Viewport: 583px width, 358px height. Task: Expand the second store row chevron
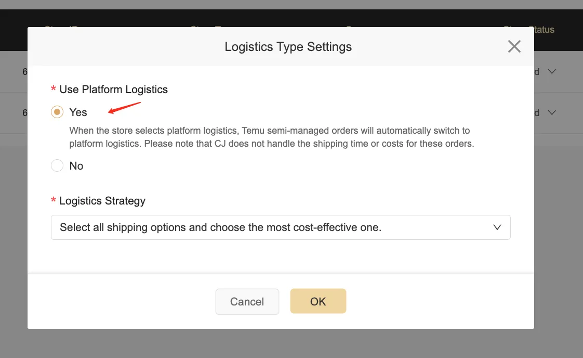[x=552, y=112]
